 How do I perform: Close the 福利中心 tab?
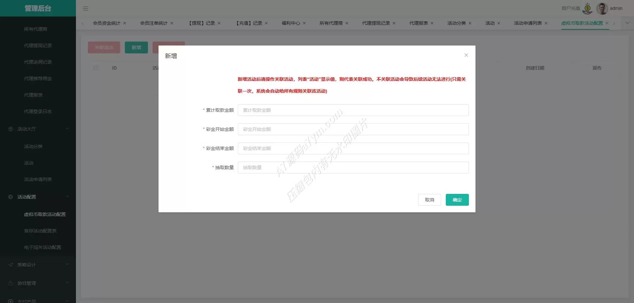tap(304, 23)
